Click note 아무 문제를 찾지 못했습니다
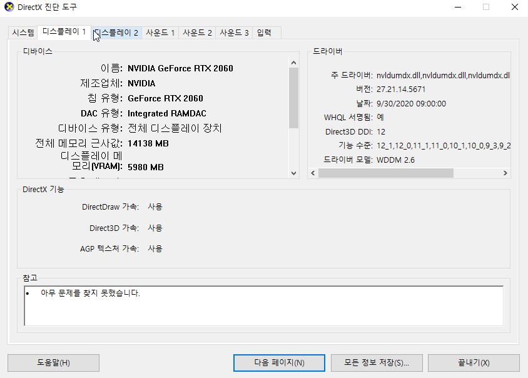The image size is (528, 378). coord(90,293)
